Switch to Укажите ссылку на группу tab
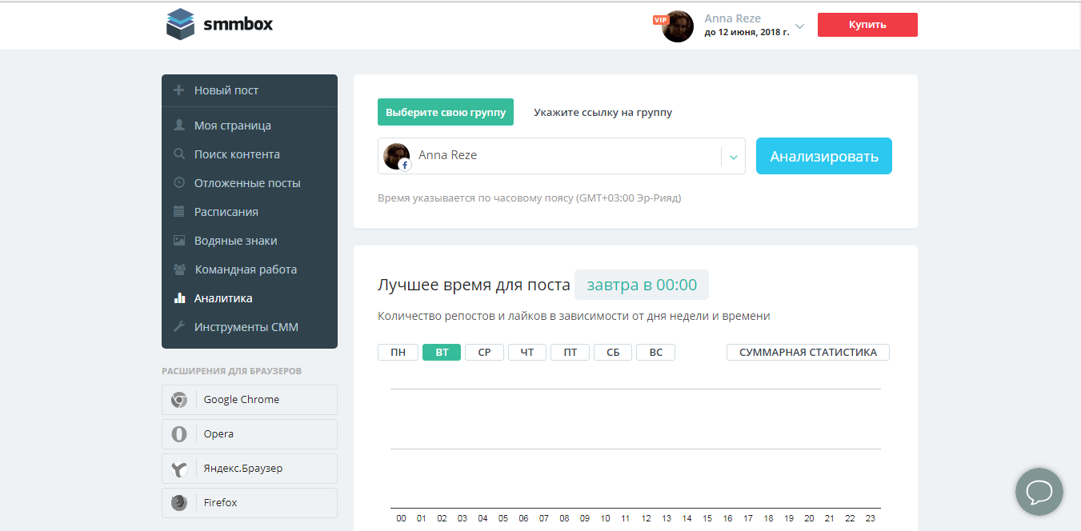This screenshot has height=531, width=1081. pyautogui.click(x=602, y=112)
